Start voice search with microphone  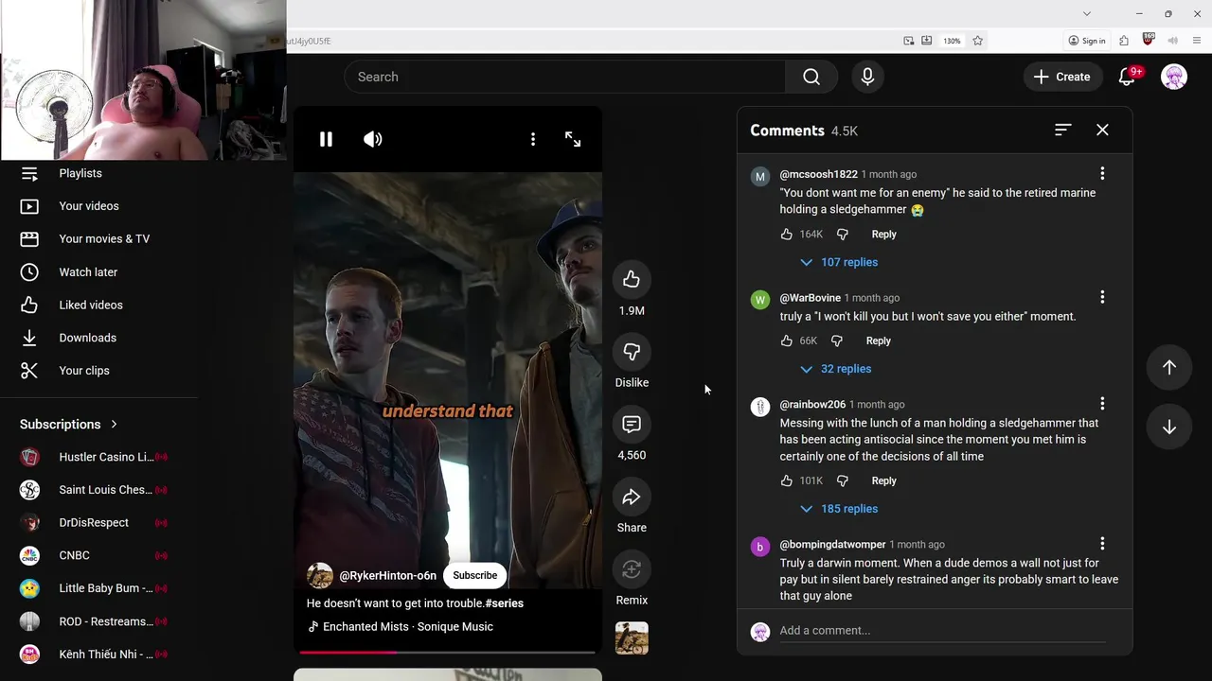click(867, 77)
